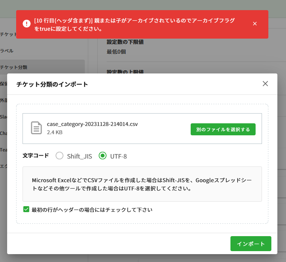Click the 最初の行がヘッダー checkbox label text
This screenshot has width=286, height=262.
(x=92, y=210)
